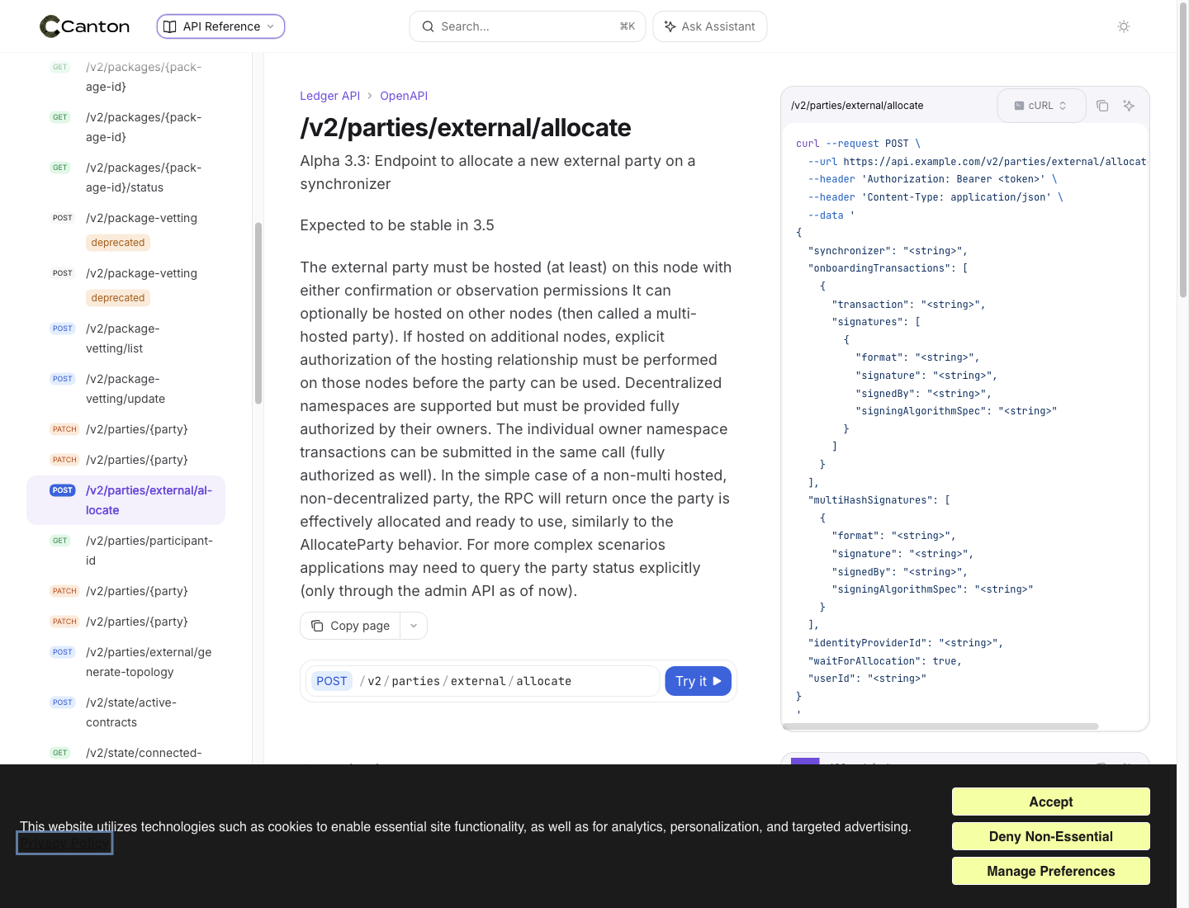This screenshot has width=1189, height=908.
Task: Click the sparkle AI icon in code panel
Action: point(1129,106)
